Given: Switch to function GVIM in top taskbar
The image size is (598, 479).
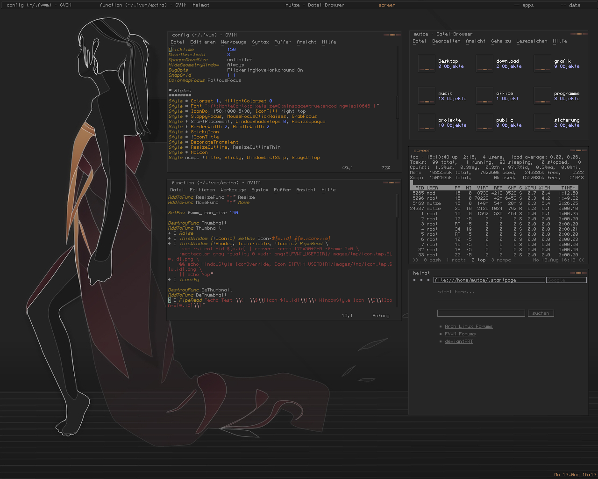Looking at the screenshot, I should pyautogui.click(x=142, y=5).
